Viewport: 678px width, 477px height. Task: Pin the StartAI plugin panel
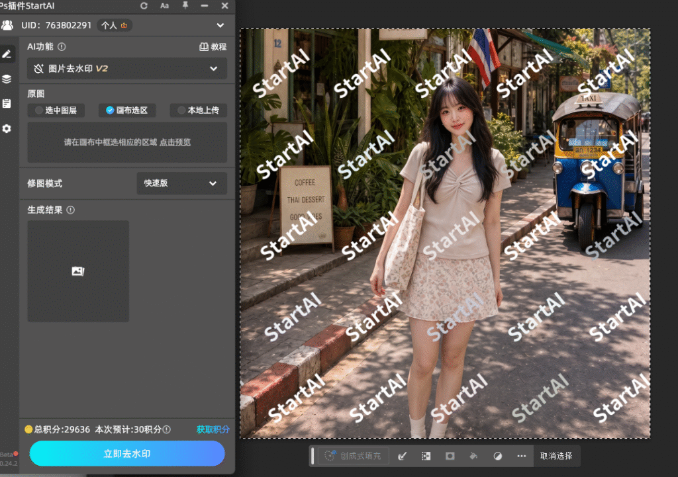click(185, 5)
